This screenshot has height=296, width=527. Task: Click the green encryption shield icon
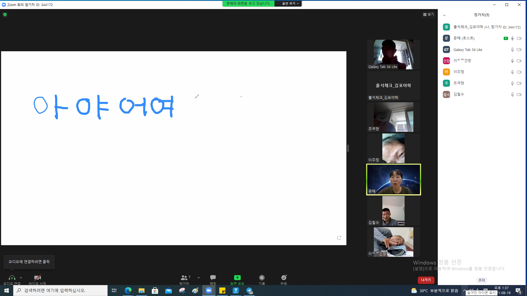(x=5, y=15)
